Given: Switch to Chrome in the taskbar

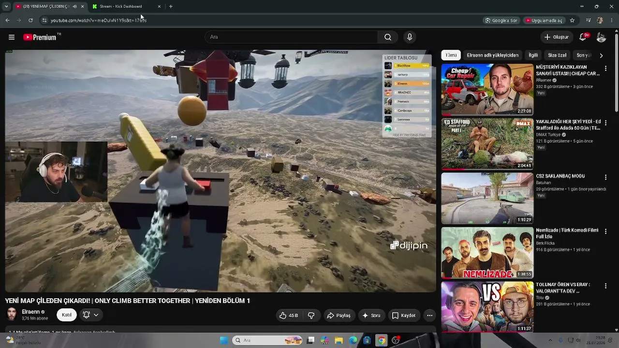Looking at the screenshot, I should pyautogui.click(x=382, y=340).
